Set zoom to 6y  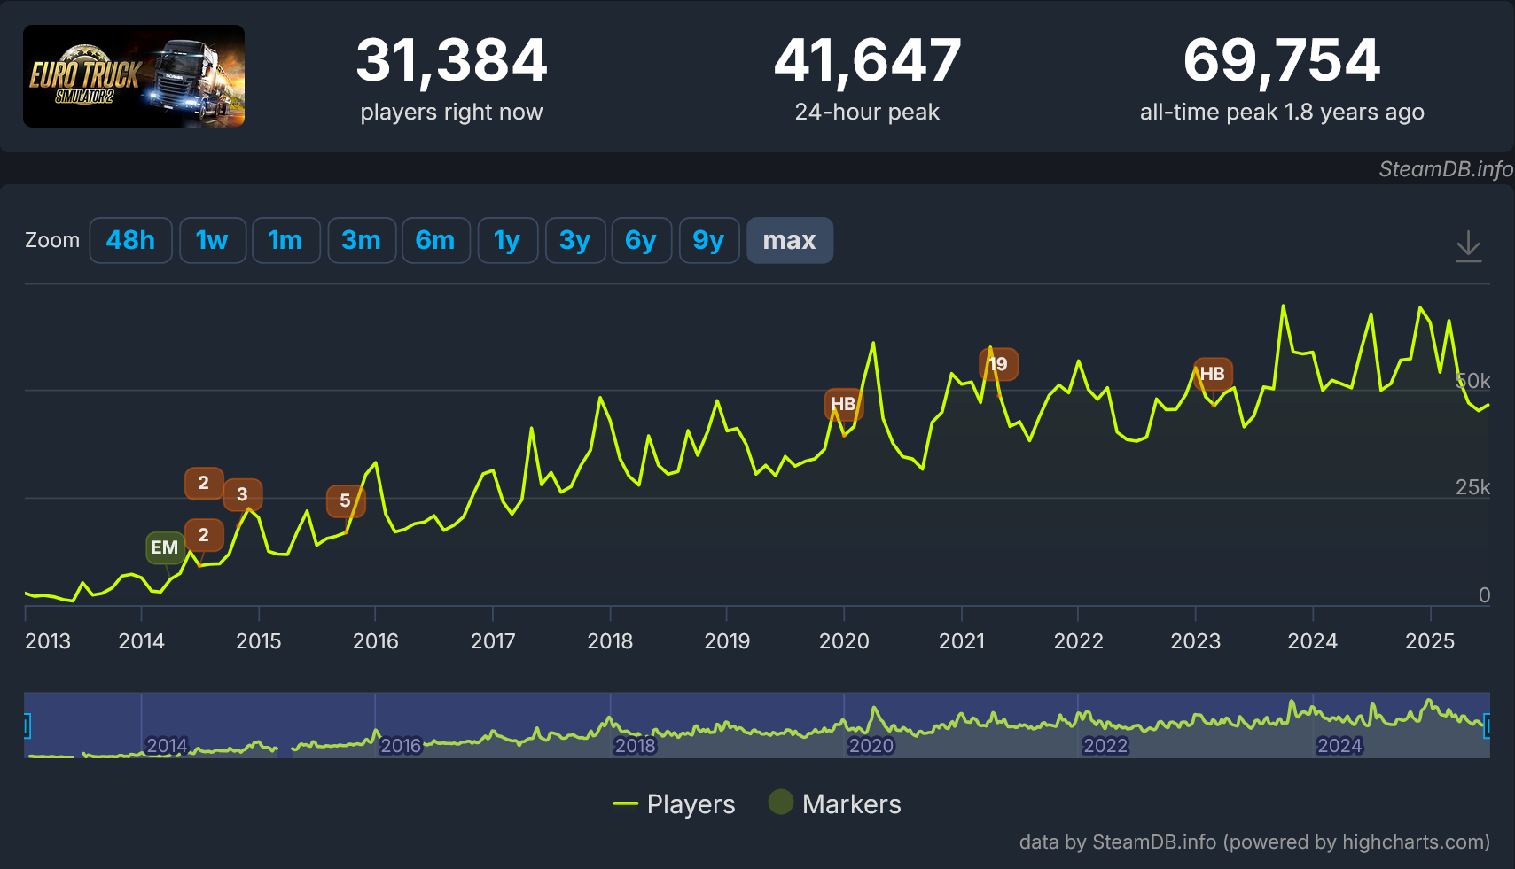tap(641, 240)
